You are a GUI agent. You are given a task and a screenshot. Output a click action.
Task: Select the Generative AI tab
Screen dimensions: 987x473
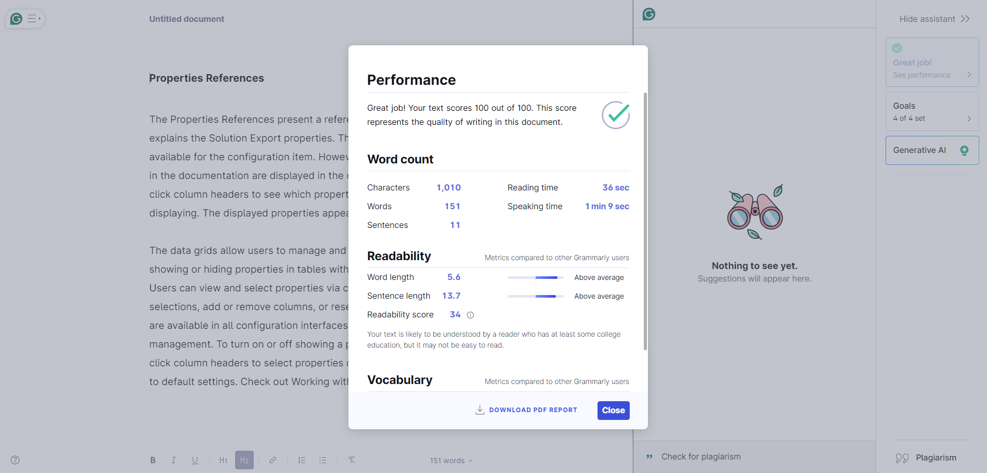tap(932, 150)
